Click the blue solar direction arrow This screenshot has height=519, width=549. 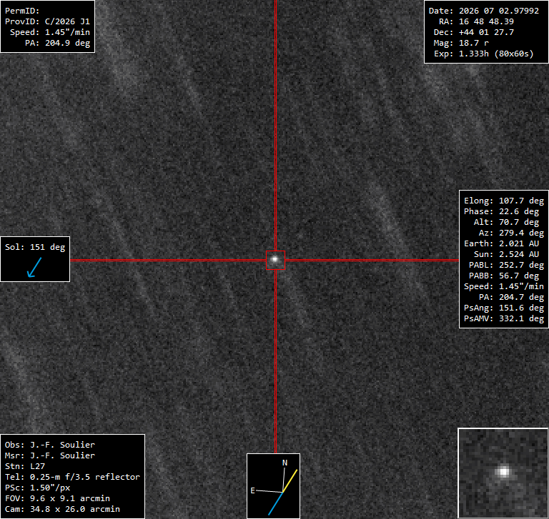pyautogui.click(x=34, y=268)
